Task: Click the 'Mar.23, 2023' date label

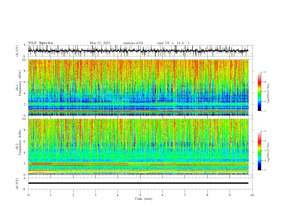Action: pos(100,43)
